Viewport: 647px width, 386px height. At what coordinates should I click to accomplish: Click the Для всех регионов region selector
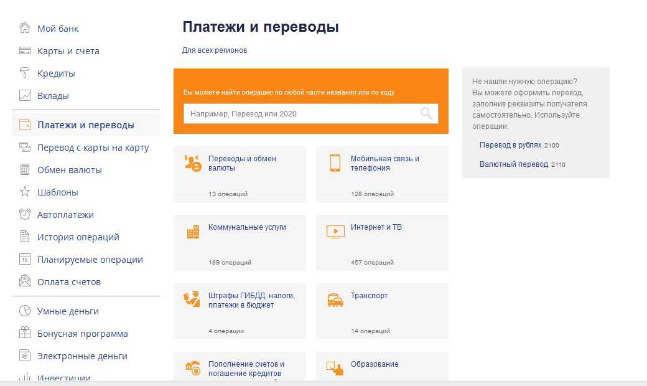coord(215,50)
